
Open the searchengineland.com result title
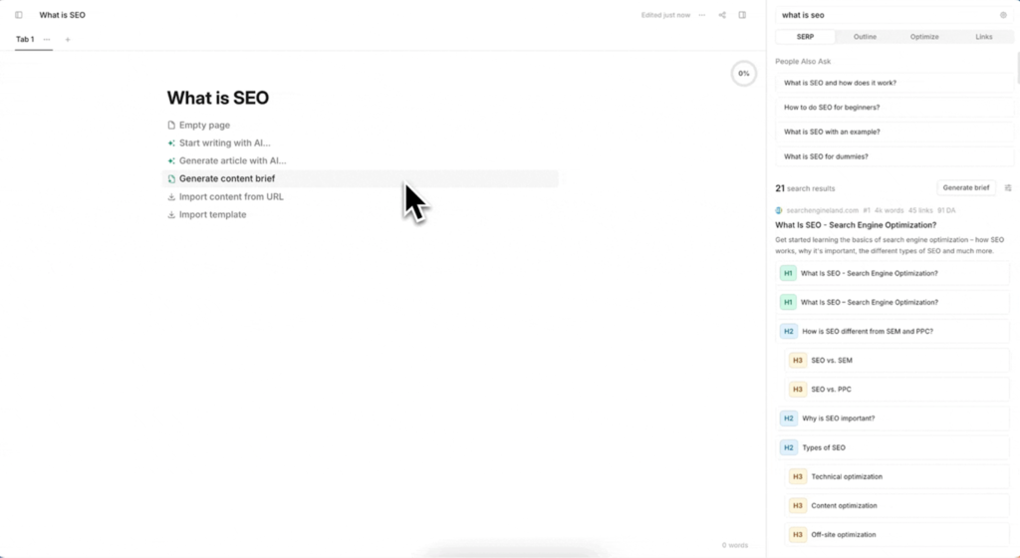point(856,225)
